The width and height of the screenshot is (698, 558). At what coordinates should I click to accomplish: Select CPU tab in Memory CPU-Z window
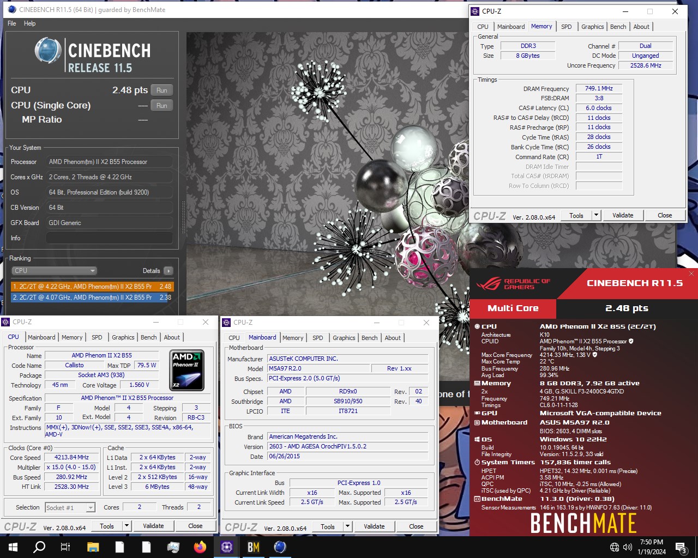(x=483, y=27)
